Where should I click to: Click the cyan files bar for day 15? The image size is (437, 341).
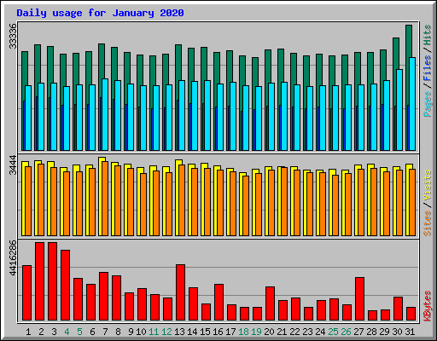(x=207, y=116)
